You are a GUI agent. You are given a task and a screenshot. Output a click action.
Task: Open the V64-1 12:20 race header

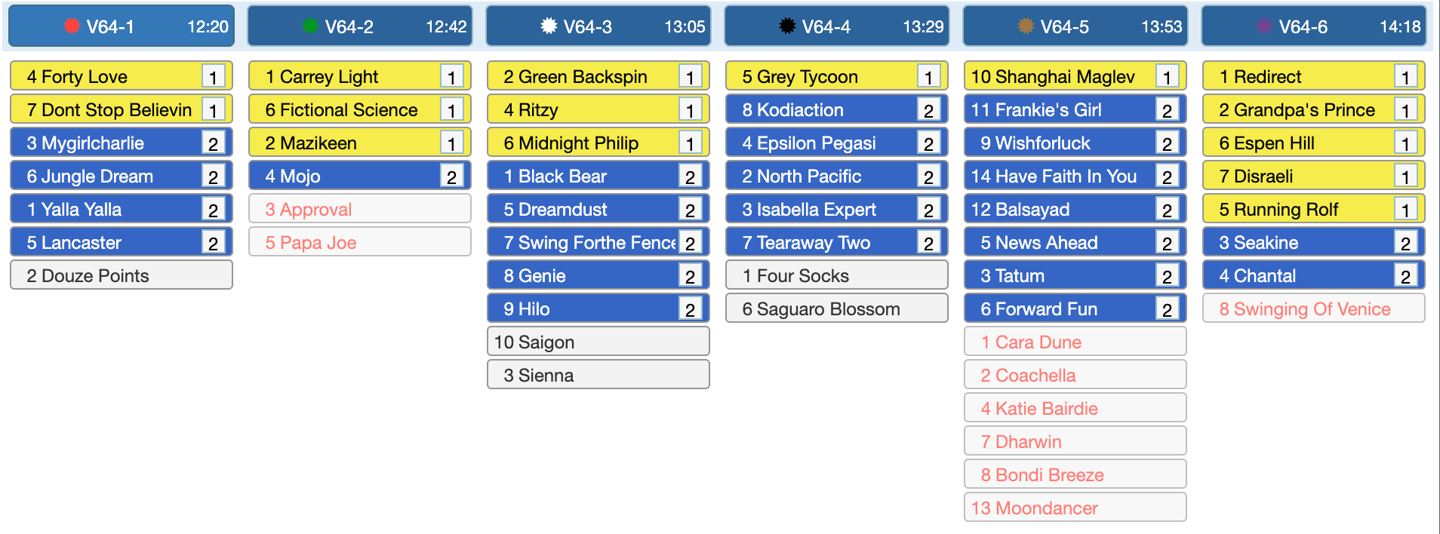pyautogui.click(x=122, y=26)
